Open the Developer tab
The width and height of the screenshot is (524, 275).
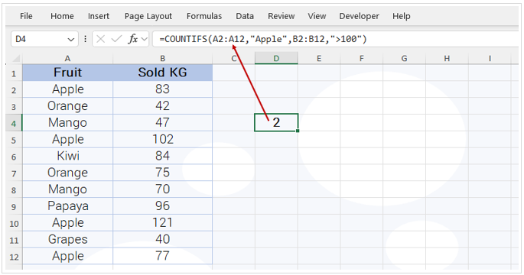pyautogui.click(x=359, y=16)
